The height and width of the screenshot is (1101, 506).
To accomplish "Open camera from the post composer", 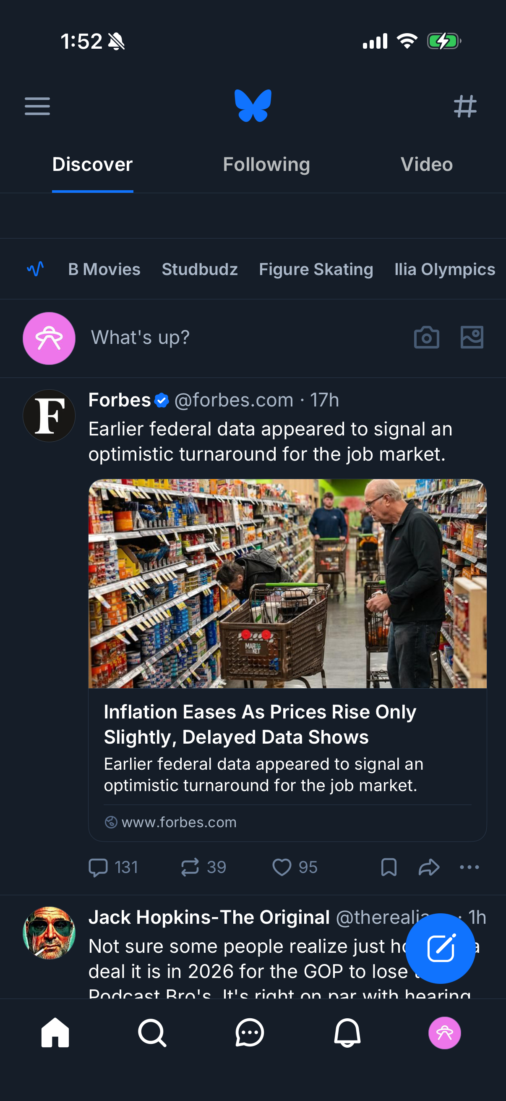I will (426, 338).
